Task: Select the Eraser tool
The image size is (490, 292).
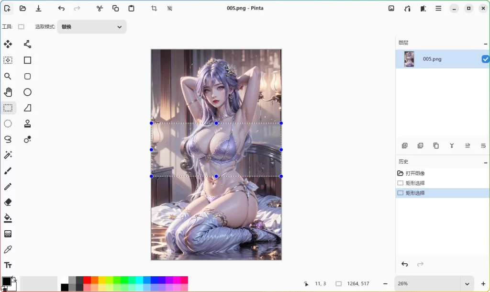Action: click(x=8, y=202)
